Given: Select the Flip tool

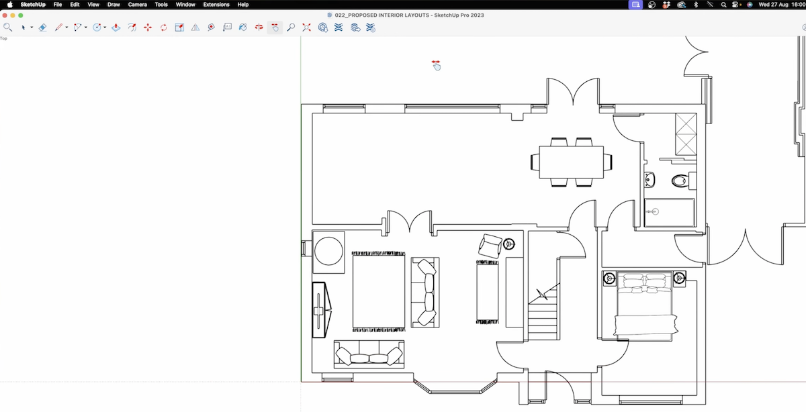Looking at the screenshot, I should point(195,28).
